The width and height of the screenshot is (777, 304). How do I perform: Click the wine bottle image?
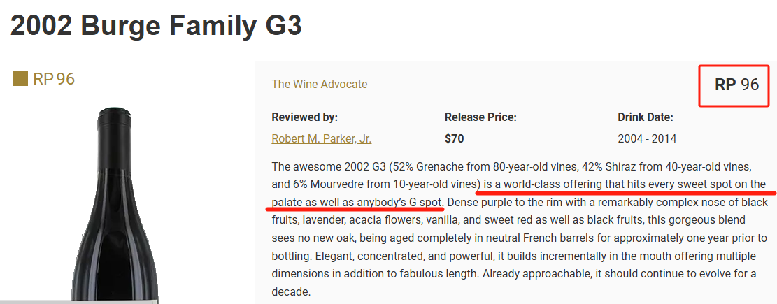tap(115, 204)
